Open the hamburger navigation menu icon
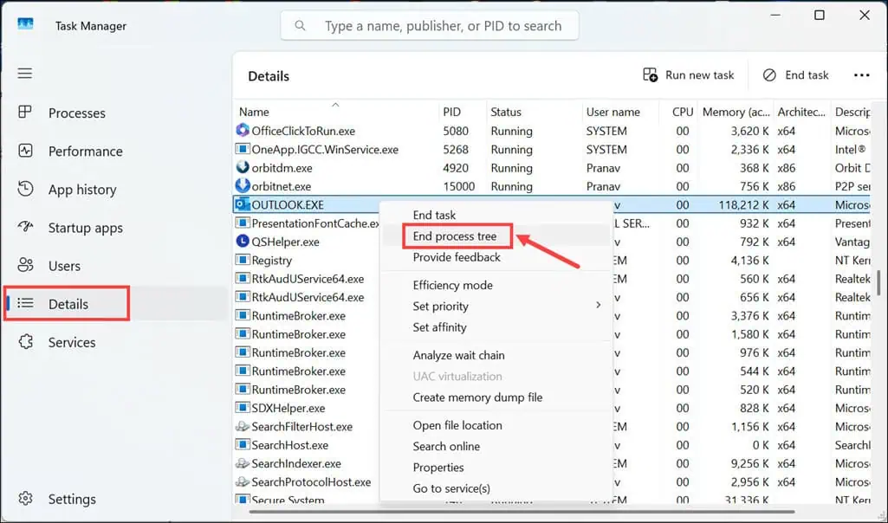Screen dimensions: 888x523 tap(25, 74)
